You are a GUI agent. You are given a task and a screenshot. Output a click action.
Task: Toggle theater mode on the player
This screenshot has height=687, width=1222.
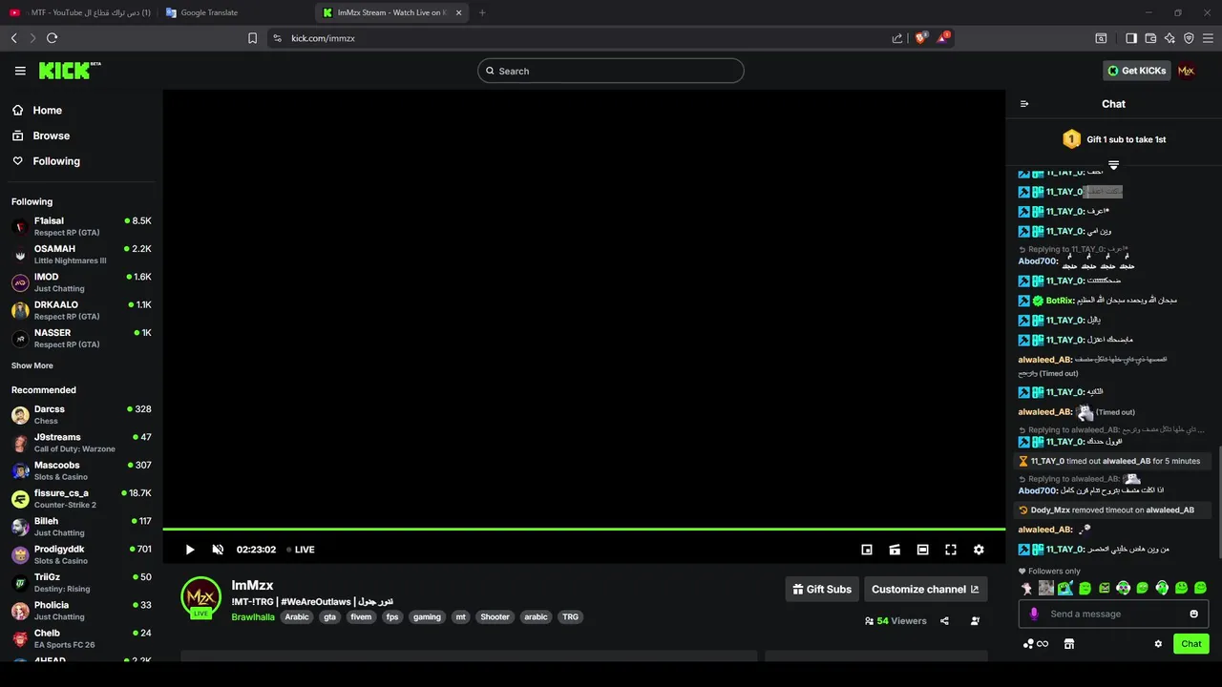click(x=922, y=550)
